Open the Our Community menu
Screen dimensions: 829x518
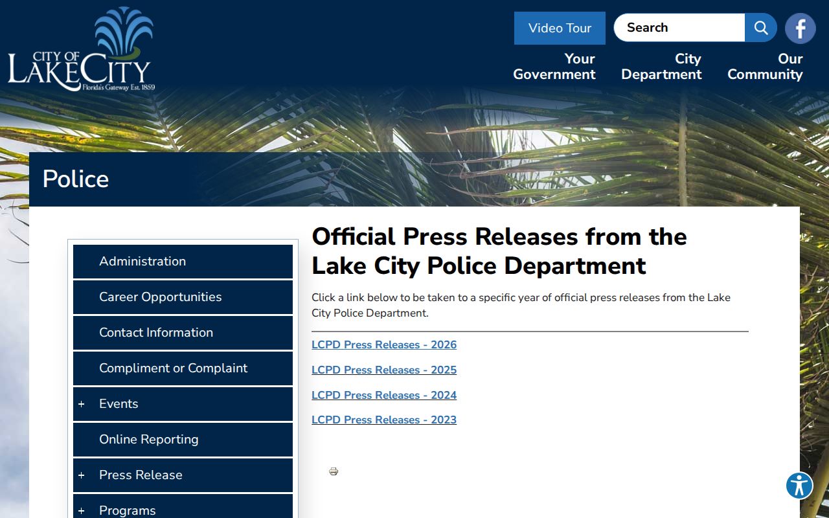[x=765, y=67]
